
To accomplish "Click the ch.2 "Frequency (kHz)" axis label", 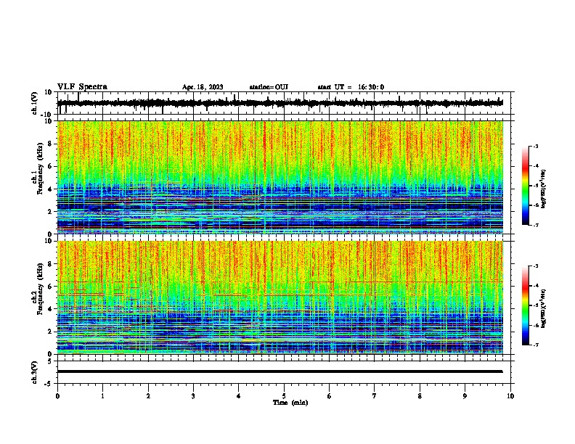I will (x=41, y=289).
